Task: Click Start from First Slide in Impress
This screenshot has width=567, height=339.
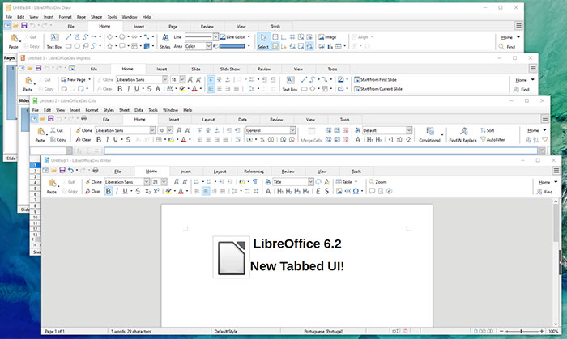Action: pyautogui.click(x=375, y=79)
